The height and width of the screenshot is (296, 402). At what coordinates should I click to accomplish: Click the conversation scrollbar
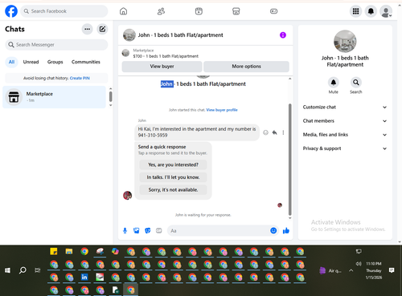tap(289, 160)
